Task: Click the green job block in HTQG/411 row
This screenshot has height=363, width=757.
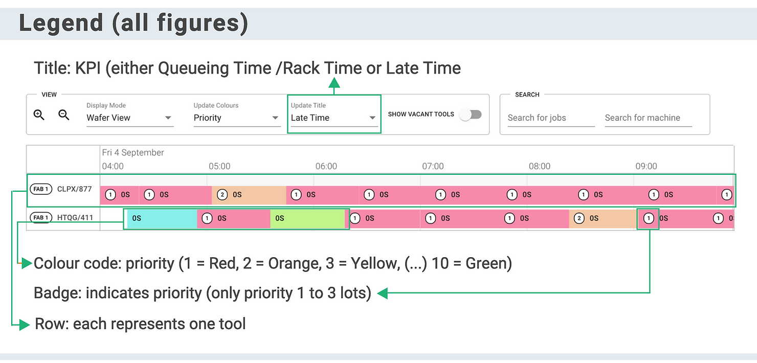Action: point(309,218)
